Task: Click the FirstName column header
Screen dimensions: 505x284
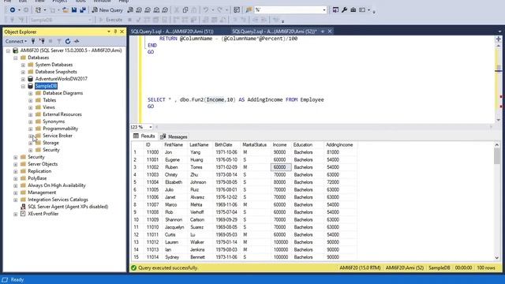Action: point(174,145)
